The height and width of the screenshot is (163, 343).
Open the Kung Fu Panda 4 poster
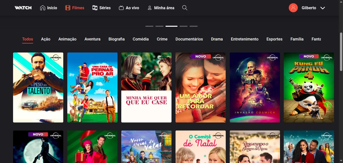click(x=309, y=87)
